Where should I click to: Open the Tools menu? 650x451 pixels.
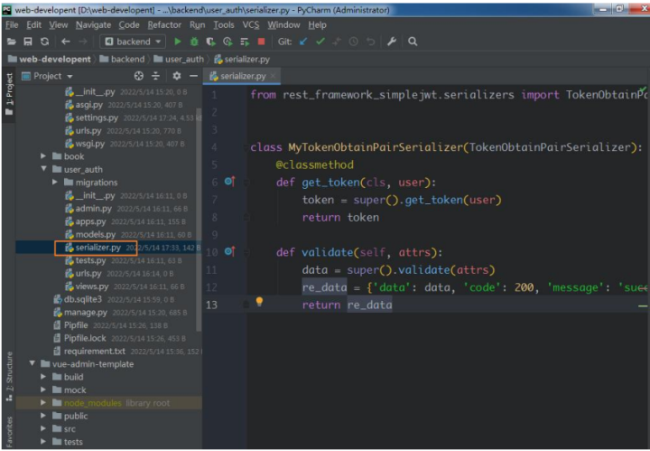[x=224, y=25]
